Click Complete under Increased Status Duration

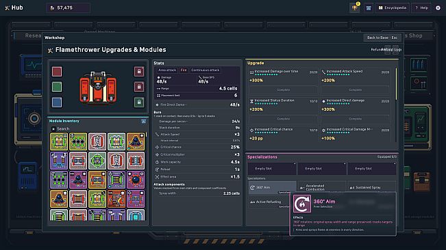pos(284,119)
